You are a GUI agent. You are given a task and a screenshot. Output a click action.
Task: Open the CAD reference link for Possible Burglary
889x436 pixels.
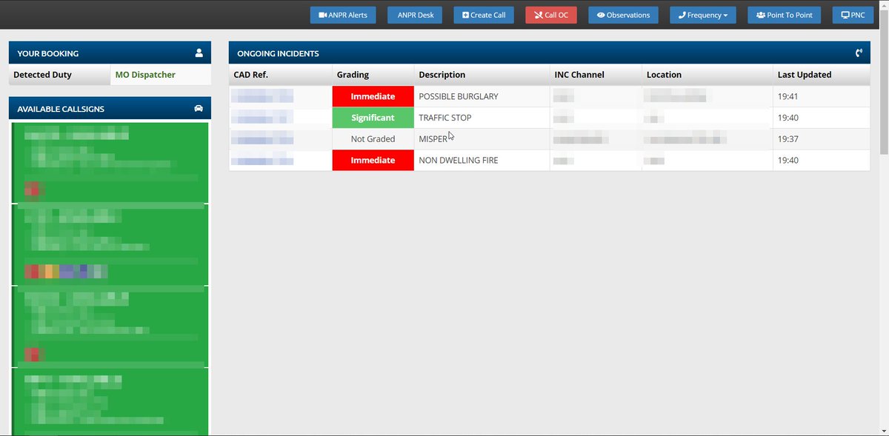[262, 96]
